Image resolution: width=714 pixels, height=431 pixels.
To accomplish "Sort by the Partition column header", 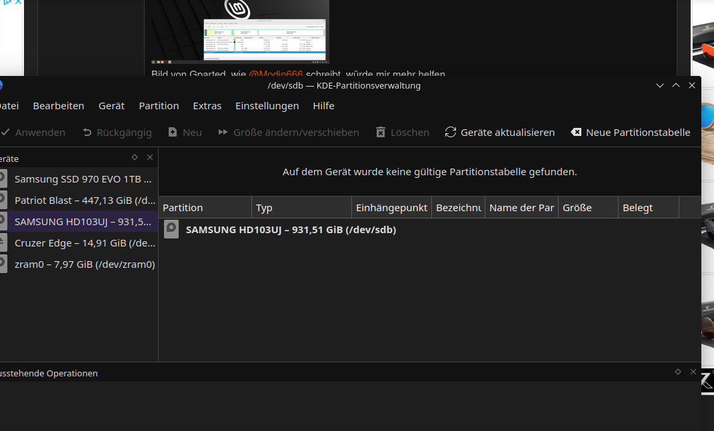I will click(x=205, y=208).
